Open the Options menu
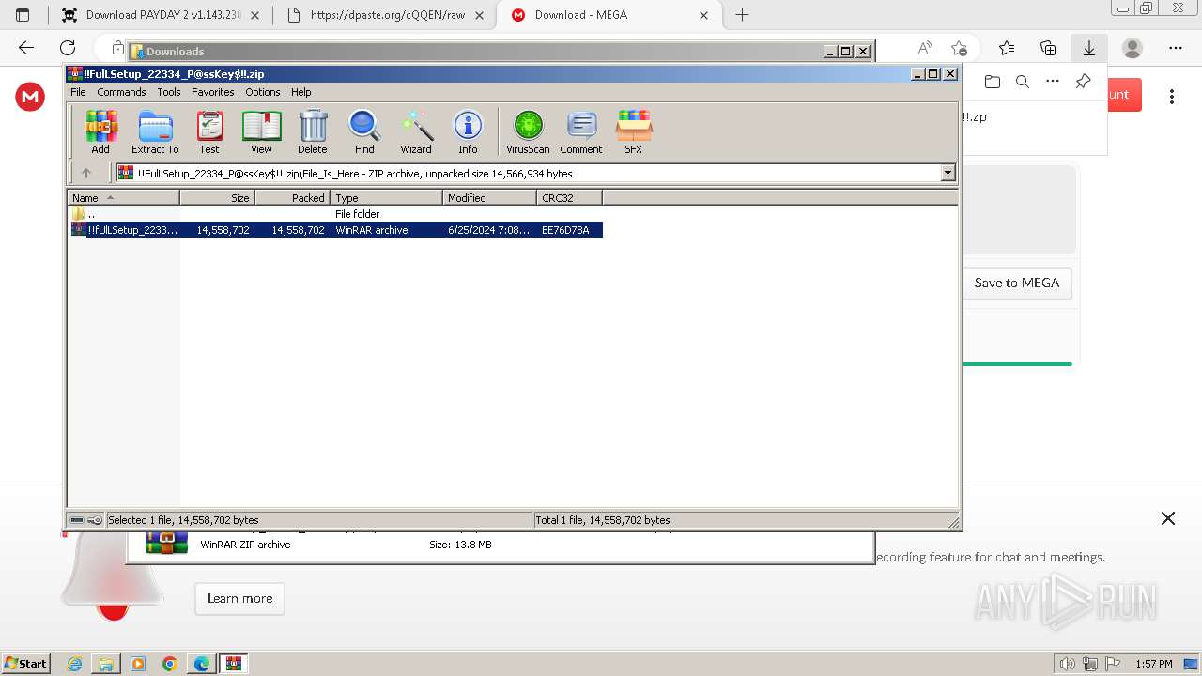Screen dimensions: 1202x676 tap(263, 92)
